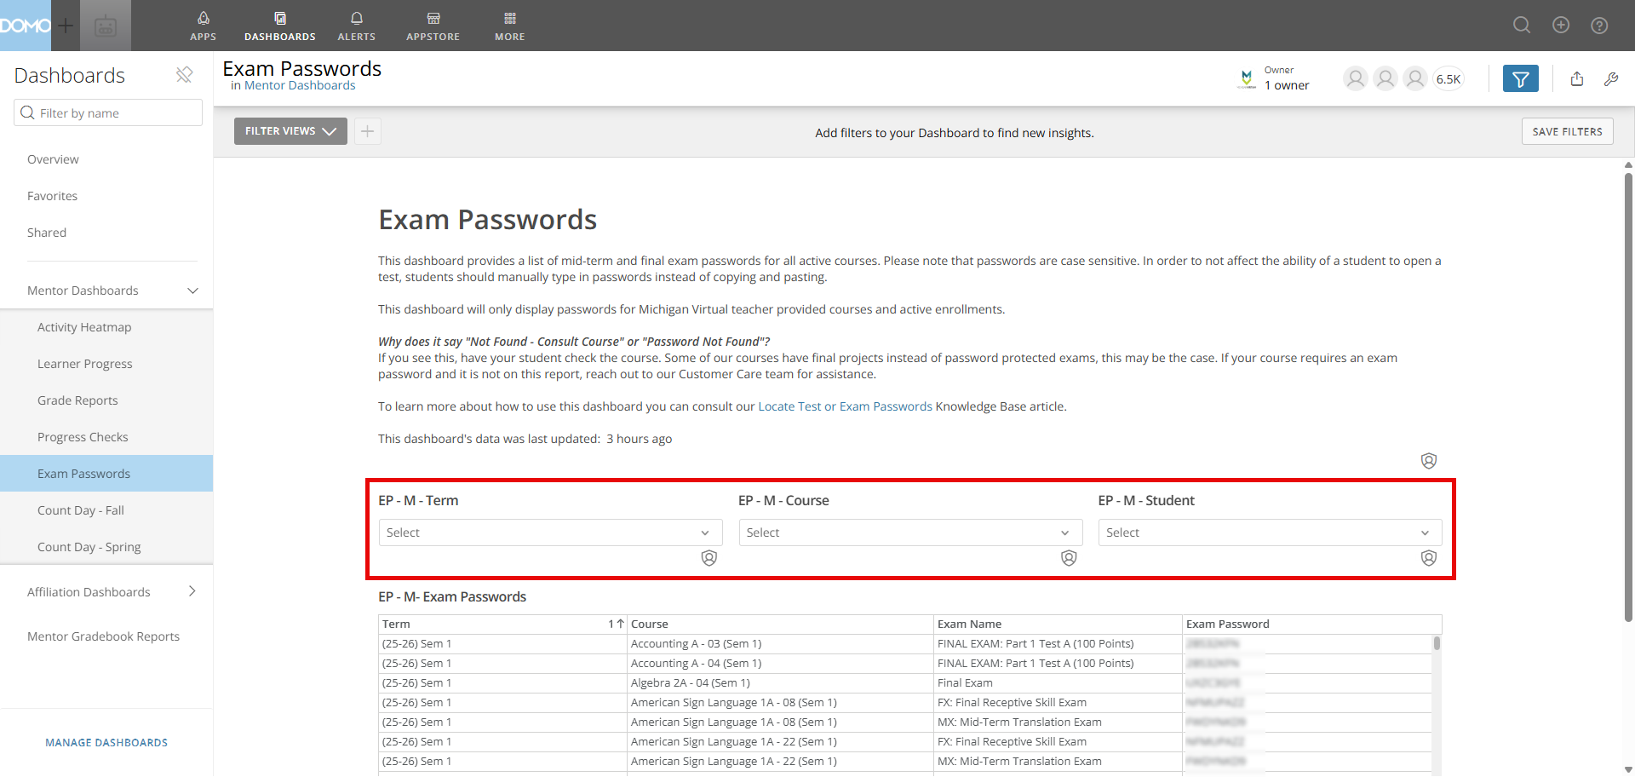The width and height of the screenshot is (1635, 777).
Task: Click the 6.5K user count badge
Action: click(x=1449, y=79)
